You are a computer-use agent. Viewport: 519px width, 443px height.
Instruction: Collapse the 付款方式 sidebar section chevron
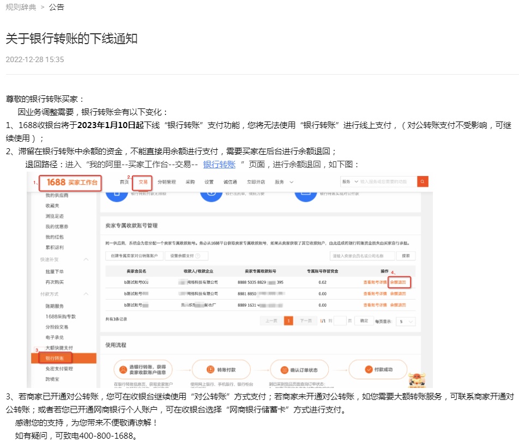[86, 294]
